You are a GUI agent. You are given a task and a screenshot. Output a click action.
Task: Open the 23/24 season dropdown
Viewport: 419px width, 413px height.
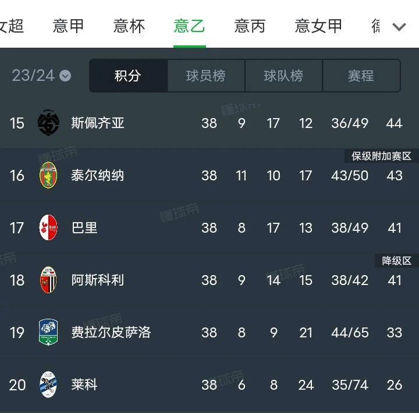click(x=41, y=76)
